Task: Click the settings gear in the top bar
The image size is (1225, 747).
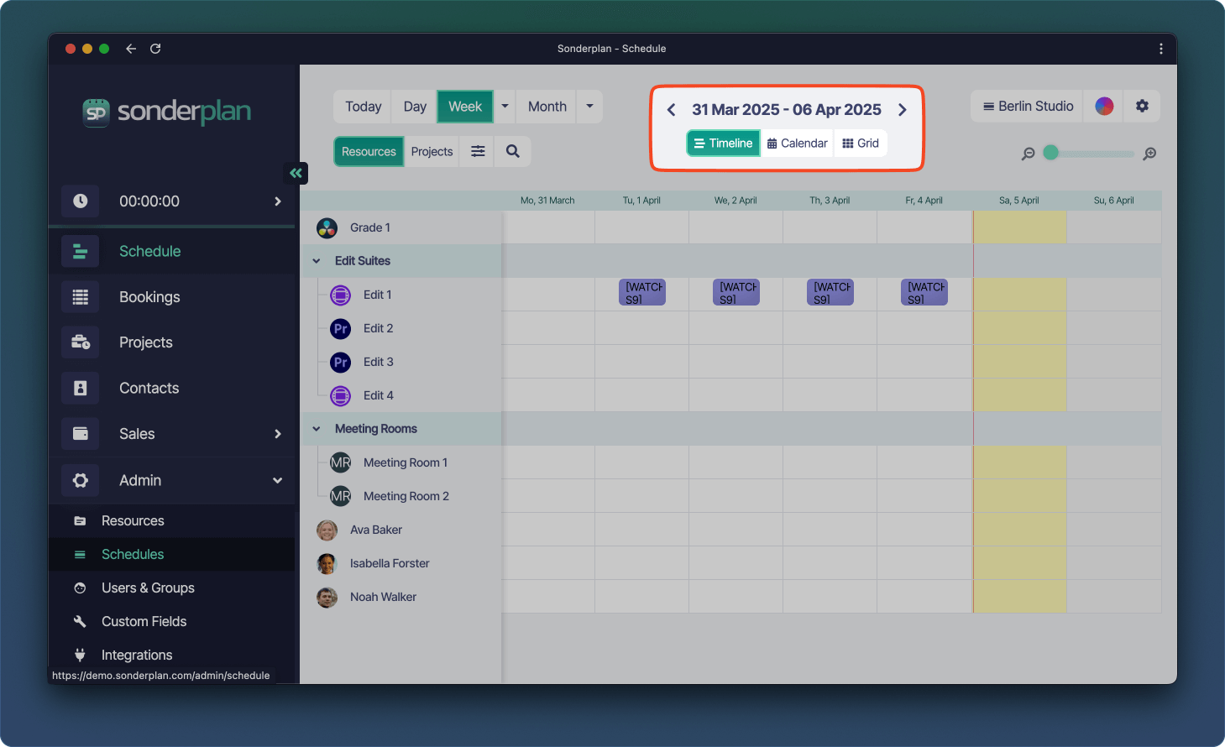Action: pos(1142,106)
